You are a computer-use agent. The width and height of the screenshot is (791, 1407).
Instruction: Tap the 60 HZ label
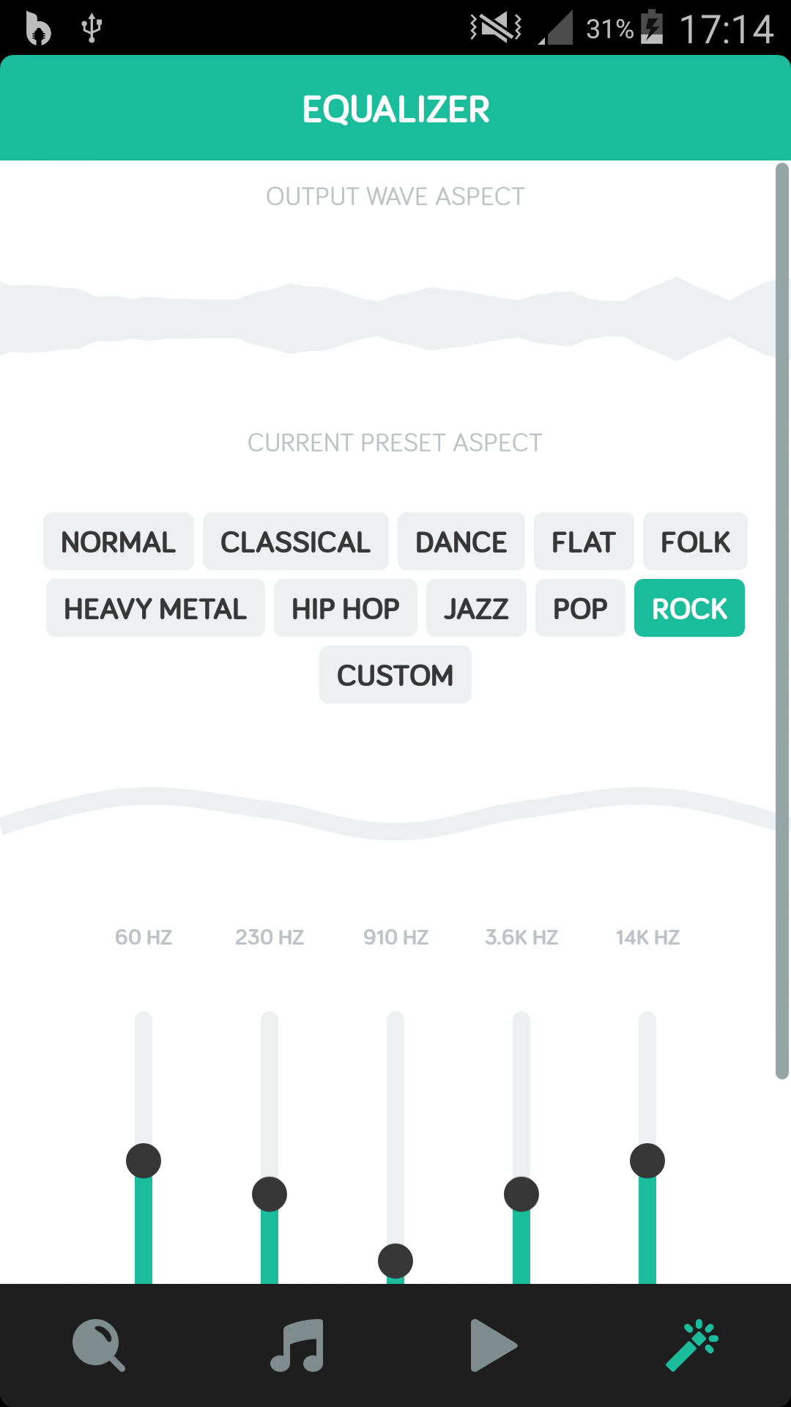pos(144,937)
